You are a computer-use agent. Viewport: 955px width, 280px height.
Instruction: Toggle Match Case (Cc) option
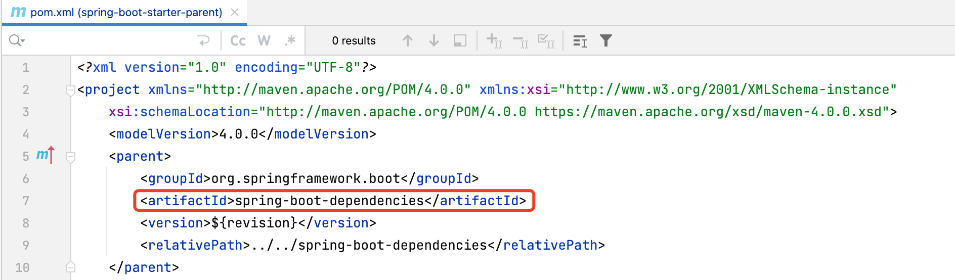point(238,40)
